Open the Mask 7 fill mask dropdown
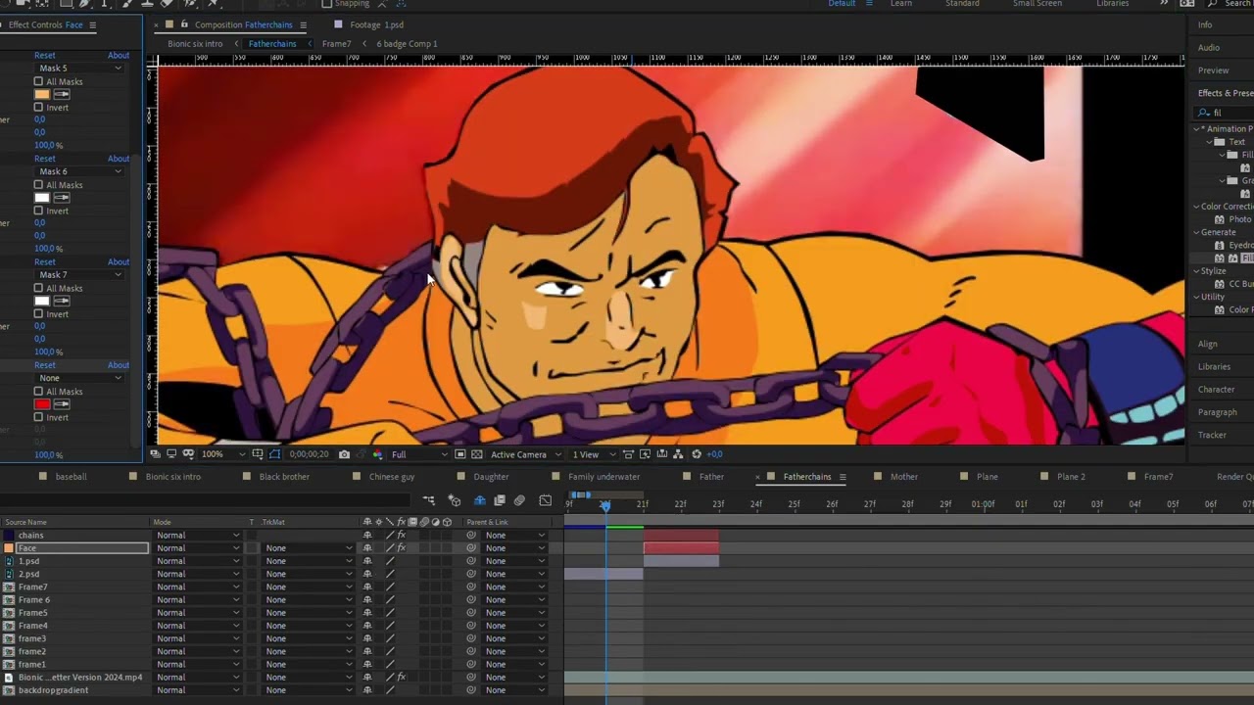The height and width of the screenshot is (705, 1254). tap(78, 274)
